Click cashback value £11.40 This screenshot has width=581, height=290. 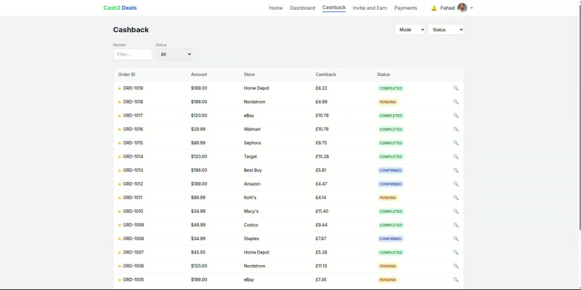click(322, 212)
